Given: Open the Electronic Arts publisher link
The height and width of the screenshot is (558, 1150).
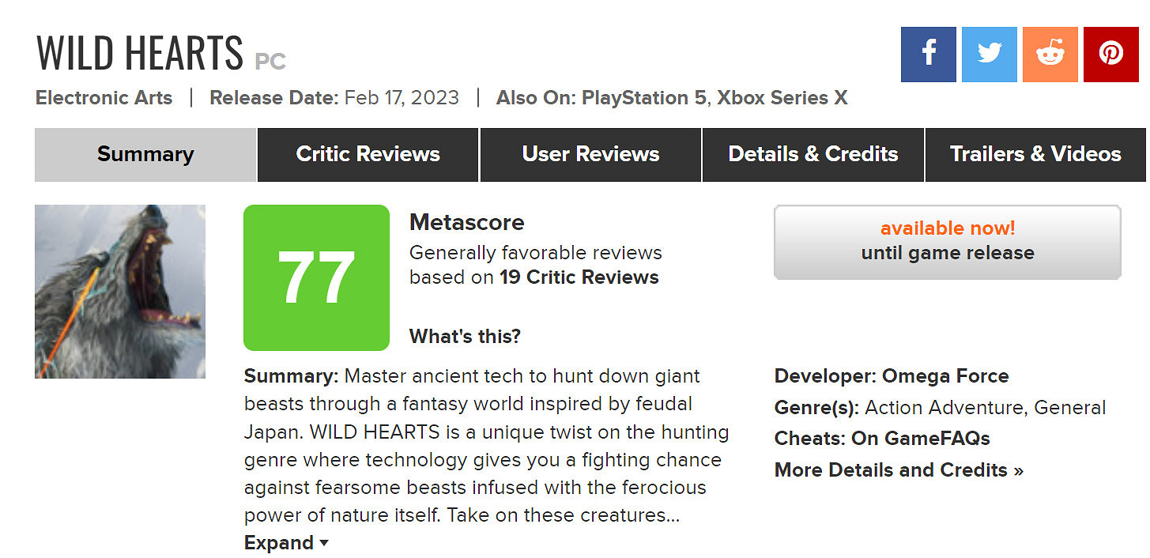Looking at the screenshot, I should 104,98.
